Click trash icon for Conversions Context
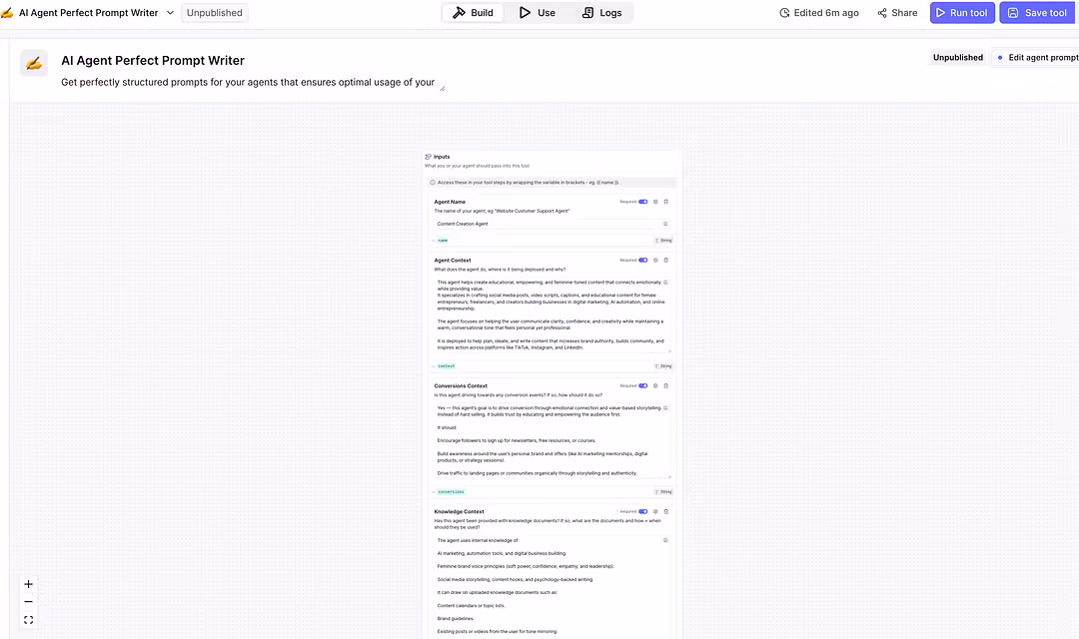This screenshot has height=639, width=1079. coord(666,385)
